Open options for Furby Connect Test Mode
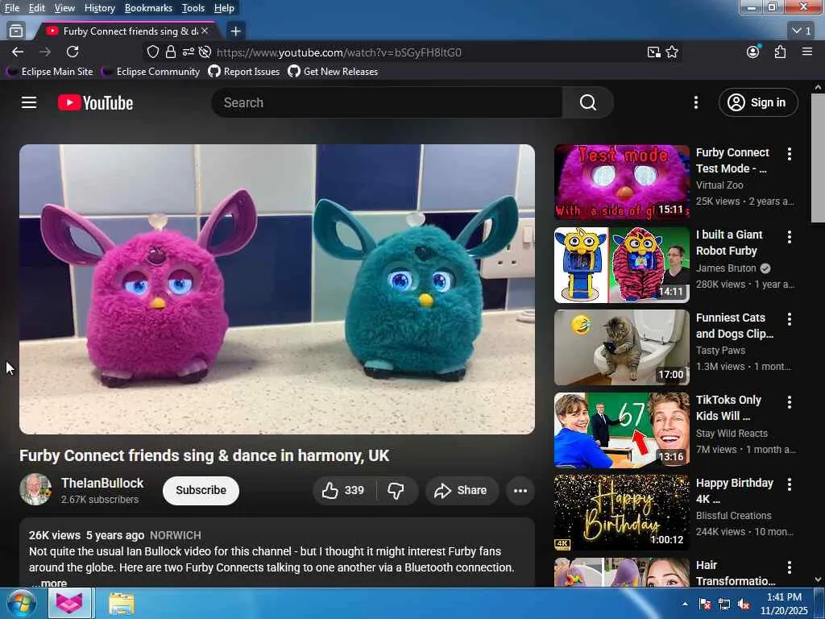 790,154
